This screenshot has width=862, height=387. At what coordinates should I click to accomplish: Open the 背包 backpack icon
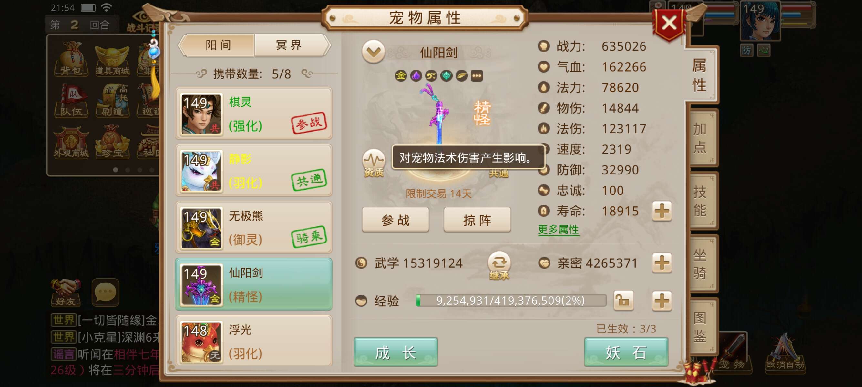tap(71, 59)
